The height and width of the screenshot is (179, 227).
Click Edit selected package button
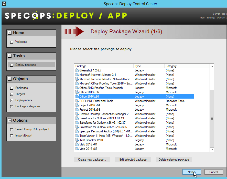coord(133,160)
